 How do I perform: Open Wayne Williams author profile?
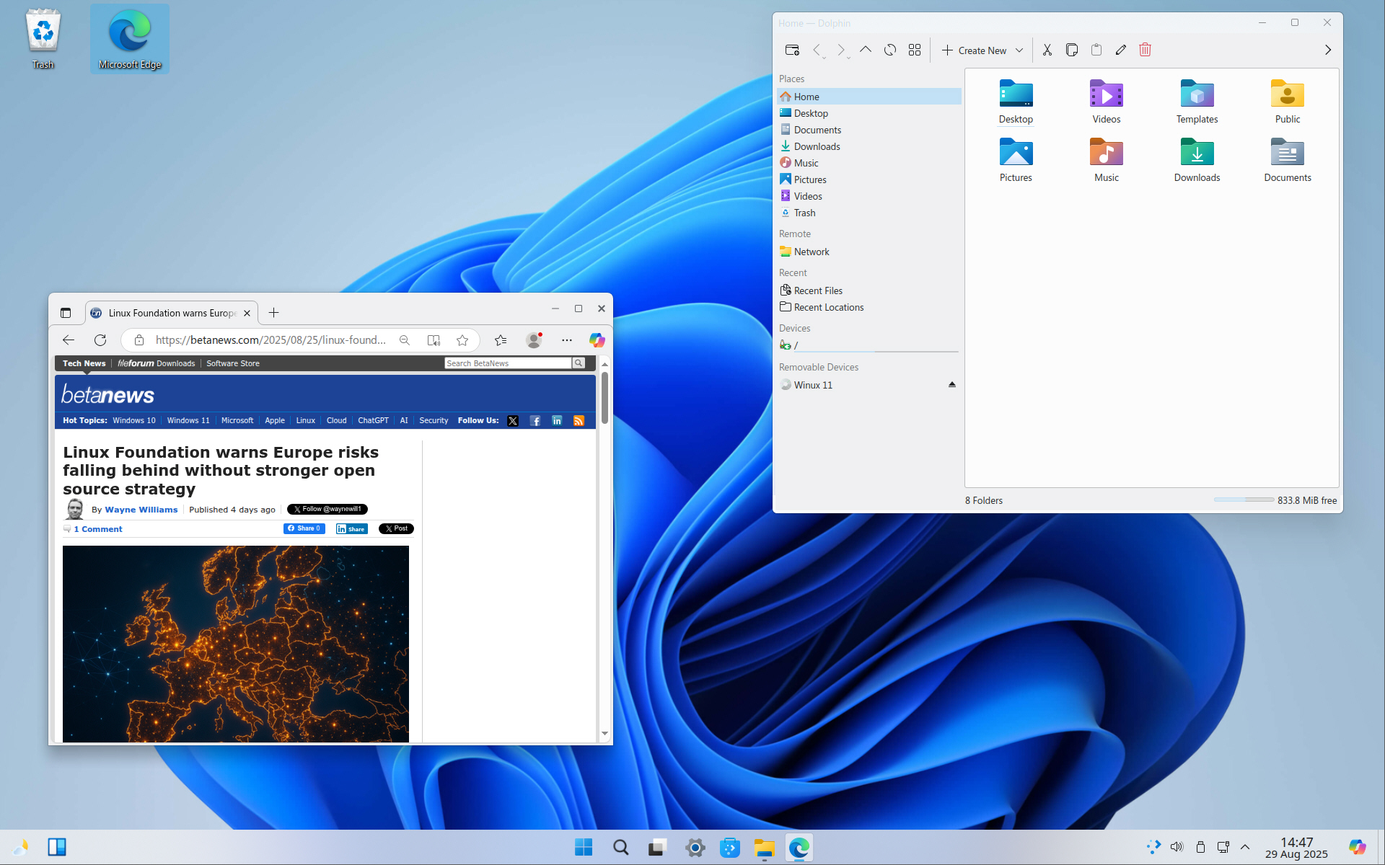(141, 509)
